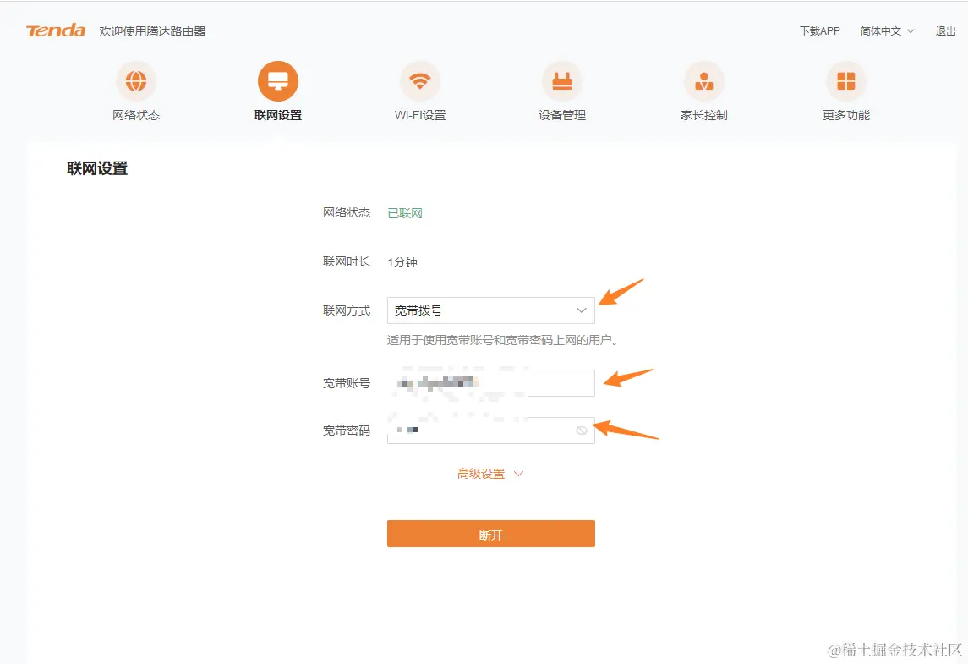This screenshot has height=664, width=968.
Task: Open the 更多功能 grid icon
Action: (x=845, y=81)
